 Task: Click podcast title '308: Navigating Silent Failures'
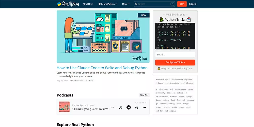click(x=91, y=109)
